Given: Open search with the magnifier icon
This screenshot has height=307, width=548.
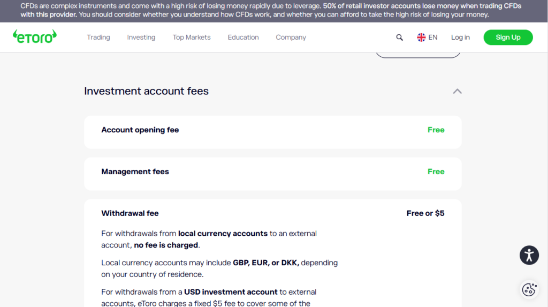Looking at the screenshot, I should click(399, 38).
